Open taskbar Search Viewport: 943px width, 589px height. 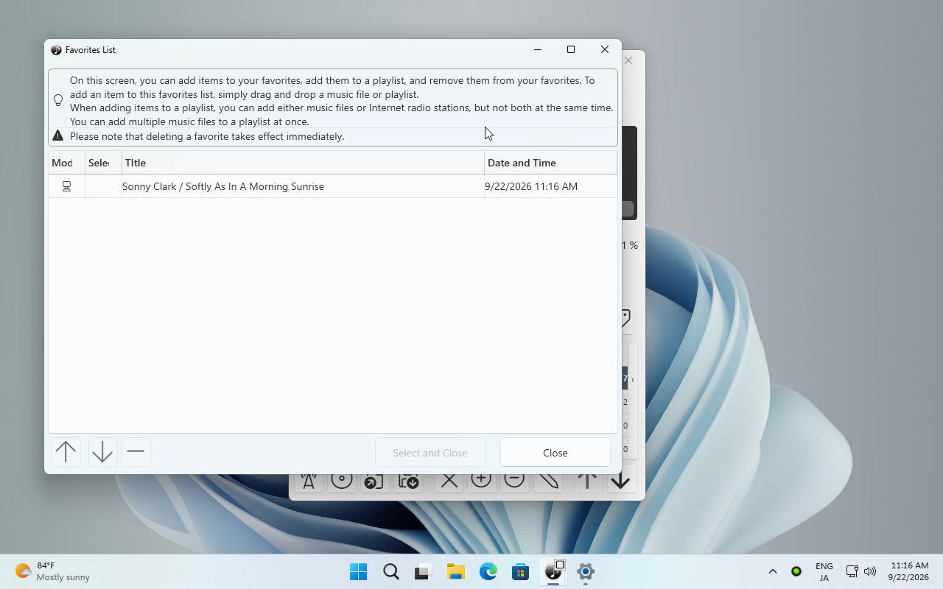[391, 571]
